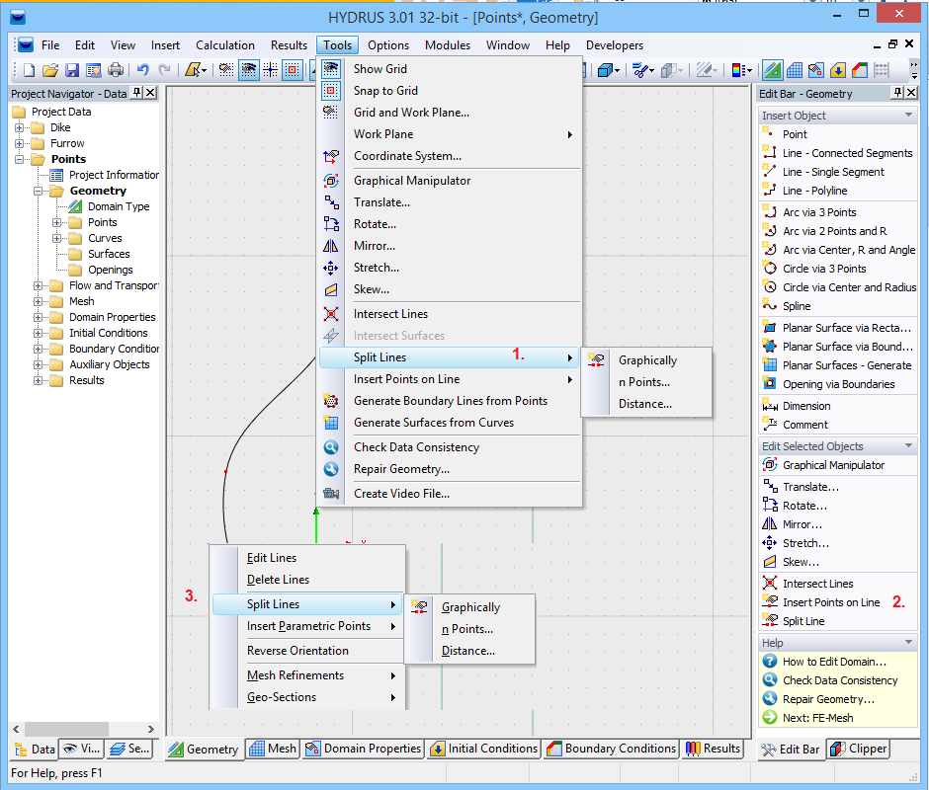This screenshot has height=790, width=929.
Task: Click the Print toolbar icon
Action: [116, 70]
